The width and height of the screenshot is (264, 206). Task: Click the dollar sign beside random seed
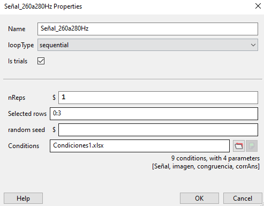pos(54,130)
